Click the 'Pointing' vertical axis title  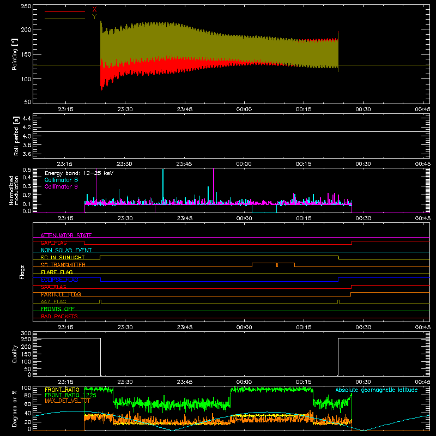[15, 55]
